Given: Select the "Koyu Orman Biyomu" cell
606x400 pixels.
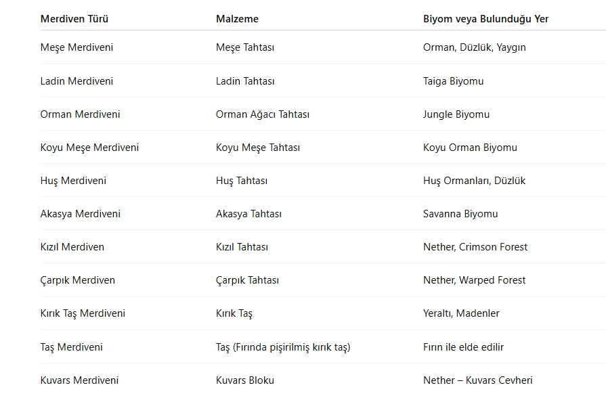Looking at the screenshot, I should pos(470,148).
